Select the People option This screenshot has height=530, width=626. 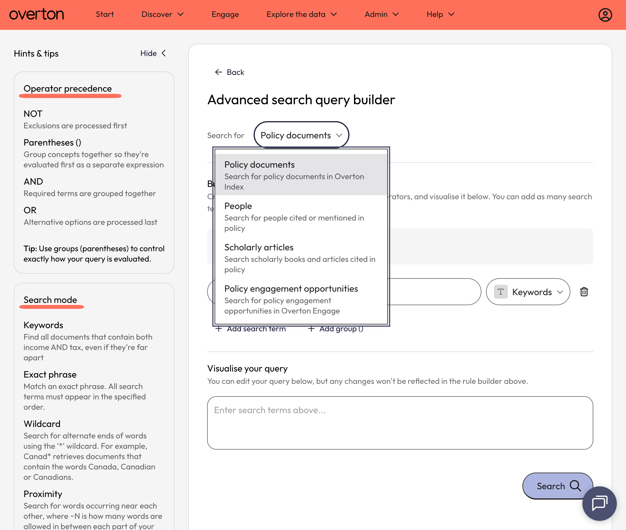click(x=301, y=216)
